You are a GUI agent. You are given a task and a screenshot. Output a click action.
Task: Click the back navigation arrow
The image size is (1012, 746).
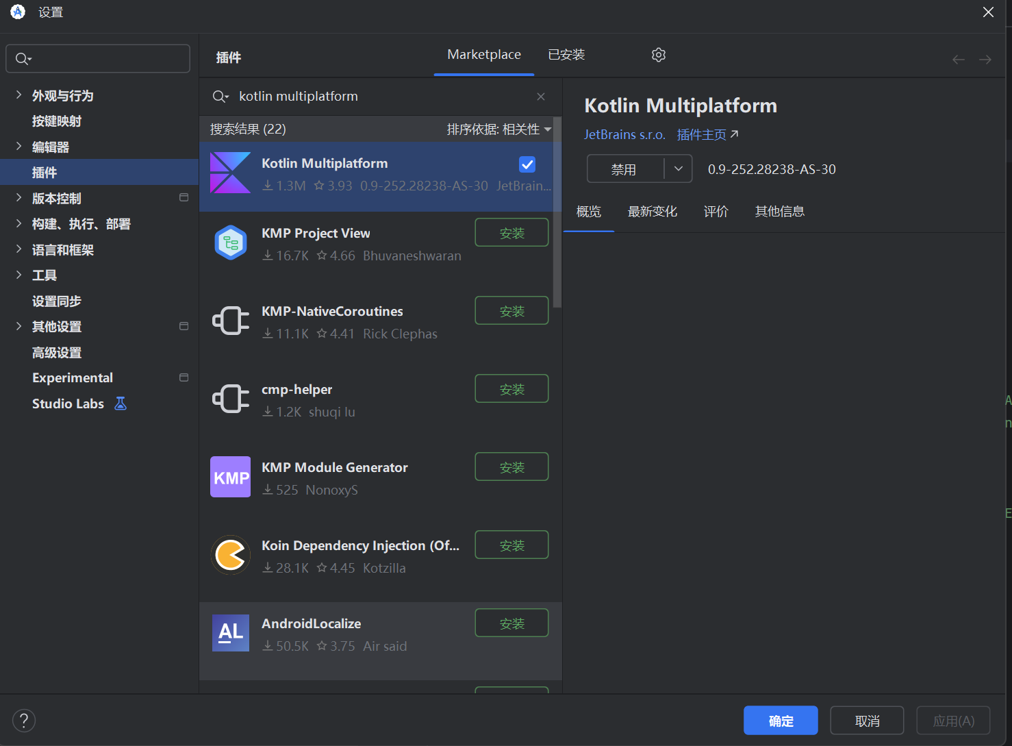coord(959,60)
